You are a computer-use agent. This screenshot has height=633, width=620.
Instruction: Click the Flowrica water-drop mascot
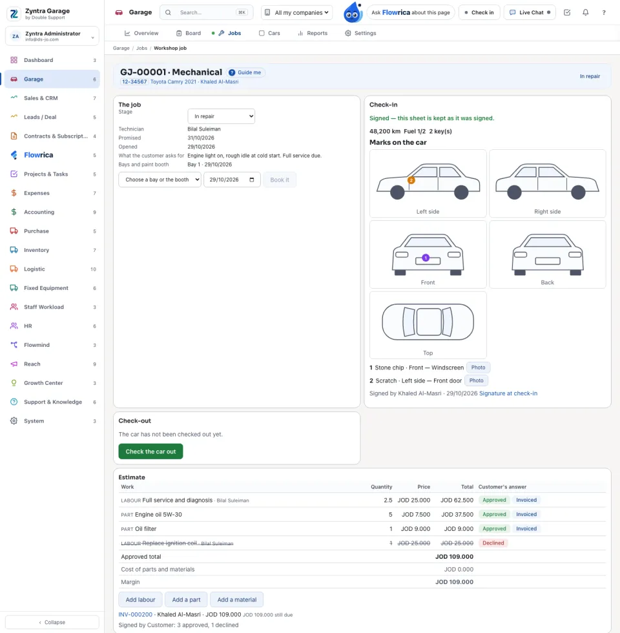point(353,12)
